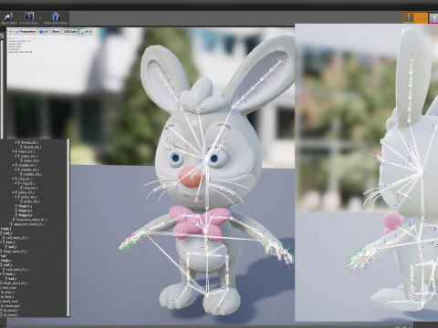Select the tail bone row

point(4,256)
